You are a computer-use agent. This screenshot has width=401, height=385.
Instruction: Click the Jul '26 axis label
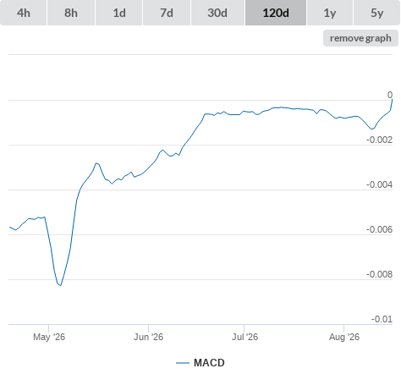(244, 337)
